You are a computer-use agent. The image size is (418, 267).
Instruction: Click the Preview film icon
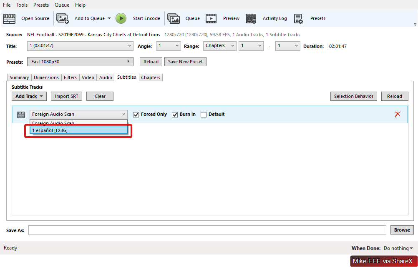211,18
